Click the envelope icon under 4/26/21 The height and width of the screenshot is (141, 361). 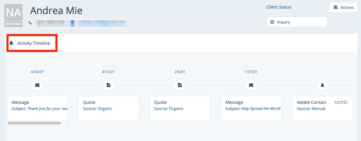pyautogui.click(x=37, y=85)
